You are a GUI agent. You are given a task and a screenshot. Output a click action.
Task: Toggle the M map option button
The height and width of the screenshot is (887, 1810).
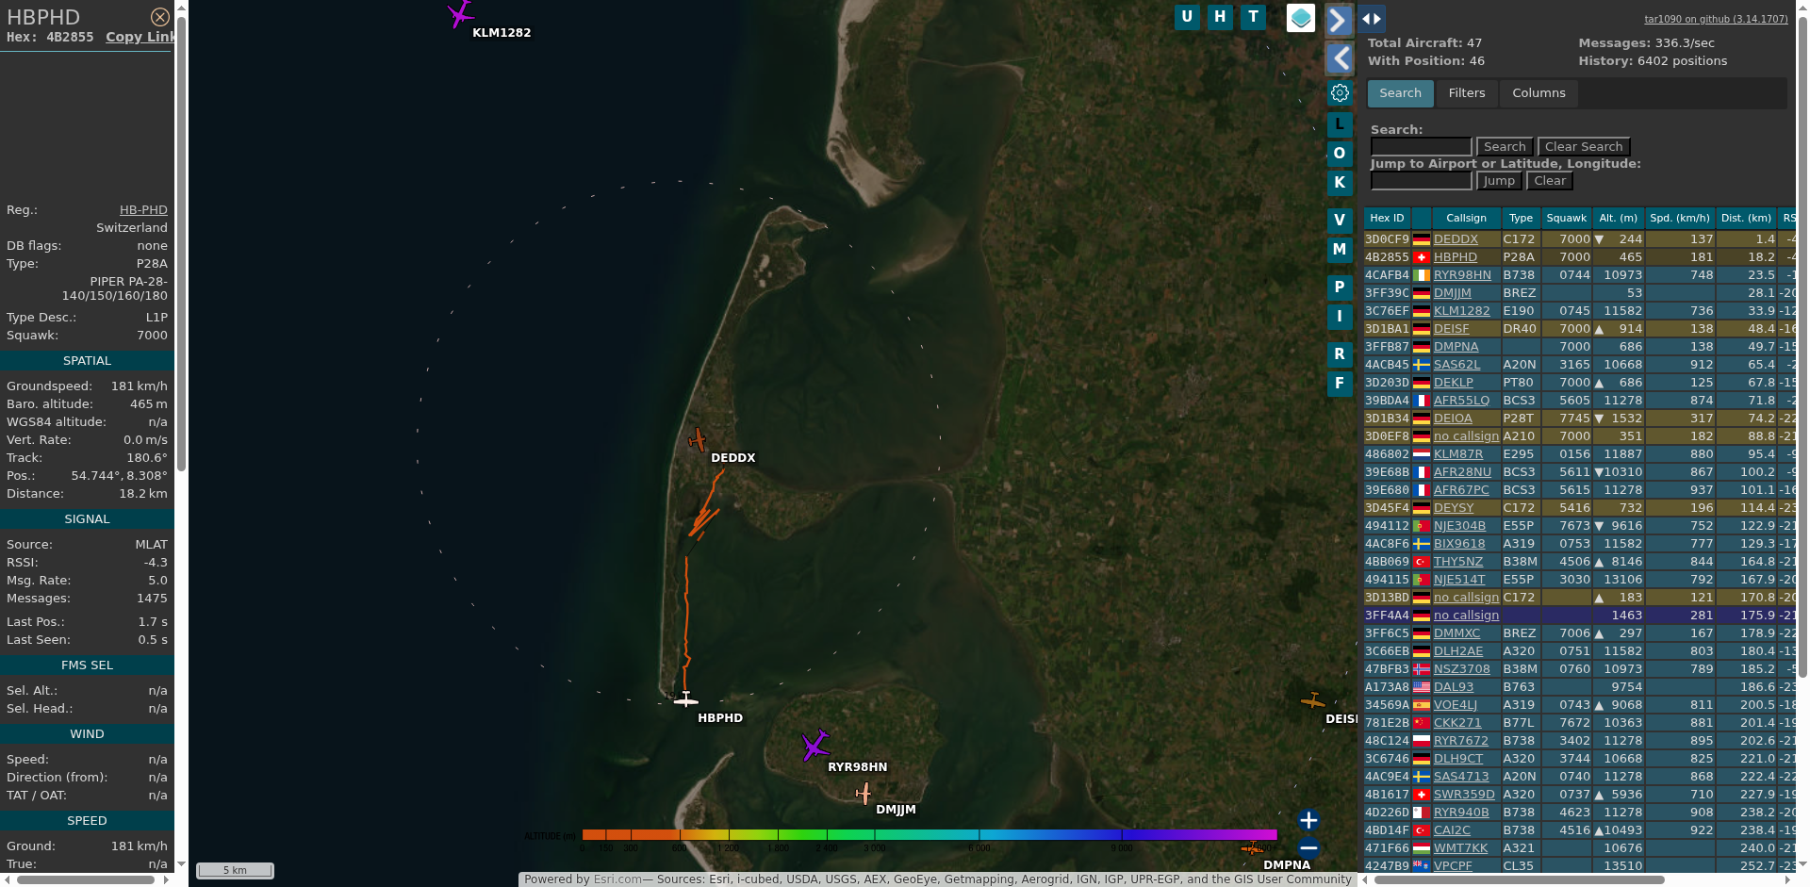[1340, 250]
